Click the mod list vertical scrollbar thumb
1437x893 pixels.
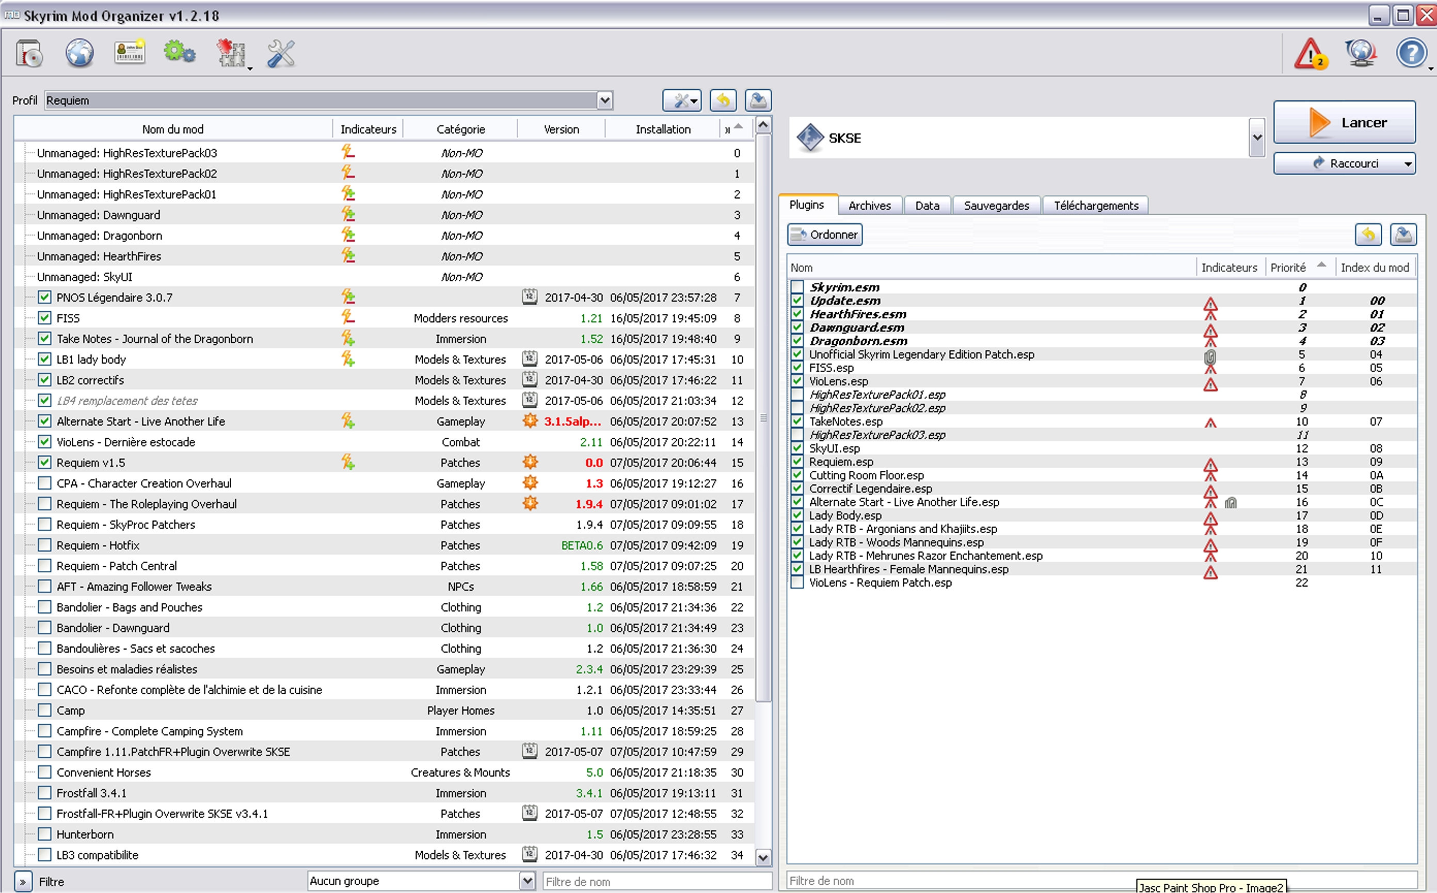coord(763,418)
